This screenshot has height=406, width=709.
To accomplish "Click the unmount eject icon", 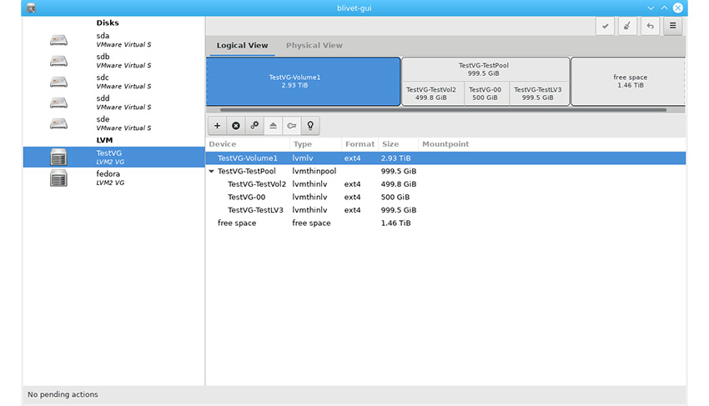I will point(273,126).
